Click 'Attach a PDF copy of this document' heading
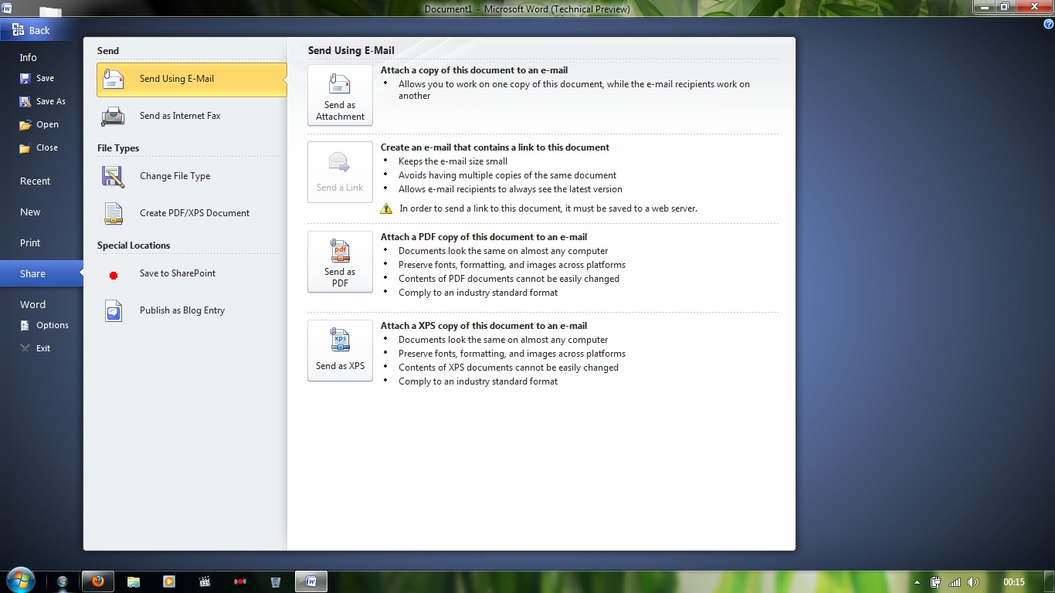Image resolution: width=1055 pixels, height=593 pixels. [x=483, y=237]
